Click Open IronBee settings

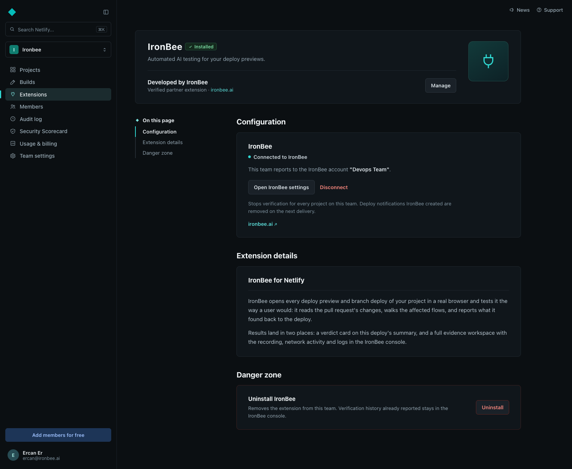pos(281,187)
